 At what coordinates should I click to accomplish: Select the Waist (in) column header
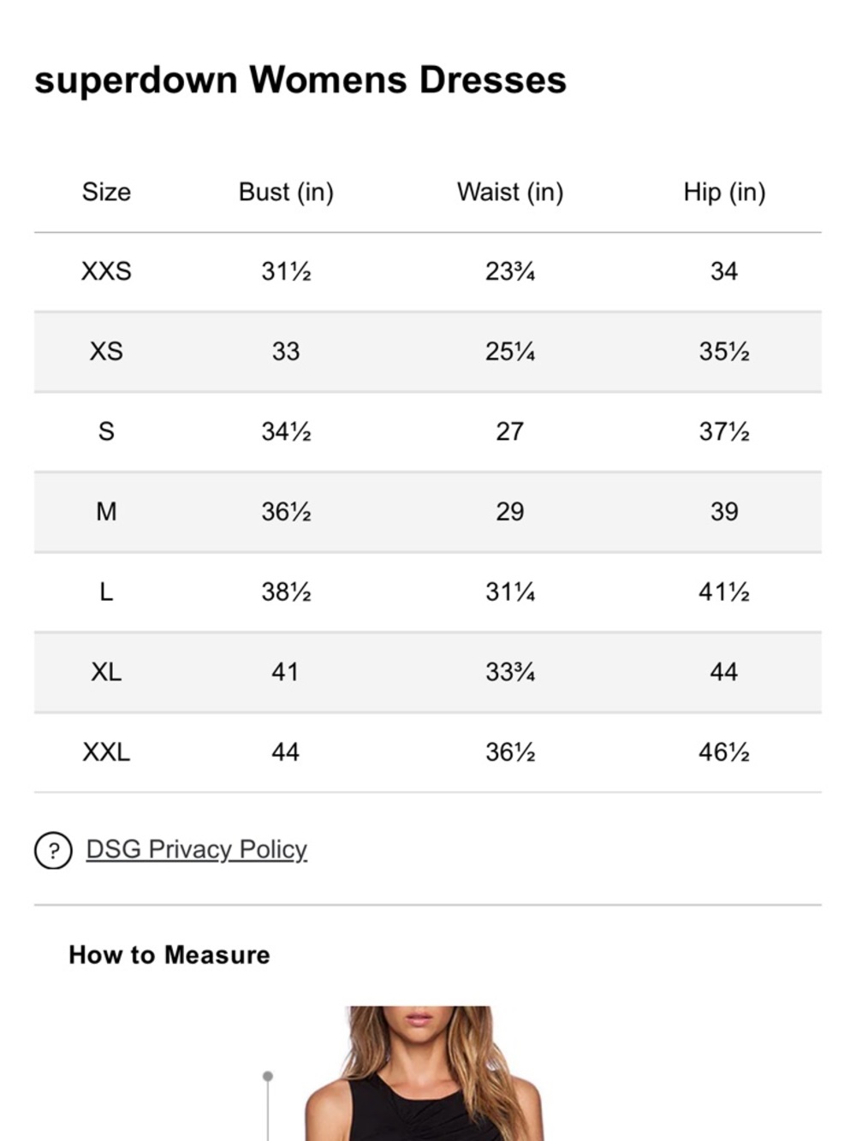(x=510, y=192)
